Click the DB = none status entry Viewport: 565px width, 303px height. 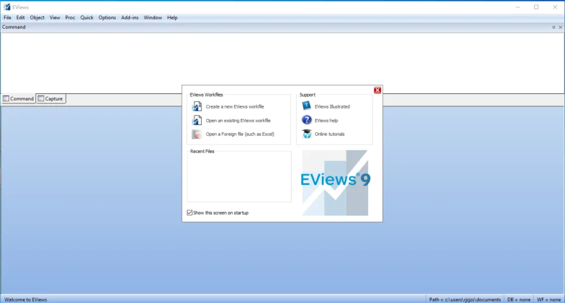tap(519, 299)
